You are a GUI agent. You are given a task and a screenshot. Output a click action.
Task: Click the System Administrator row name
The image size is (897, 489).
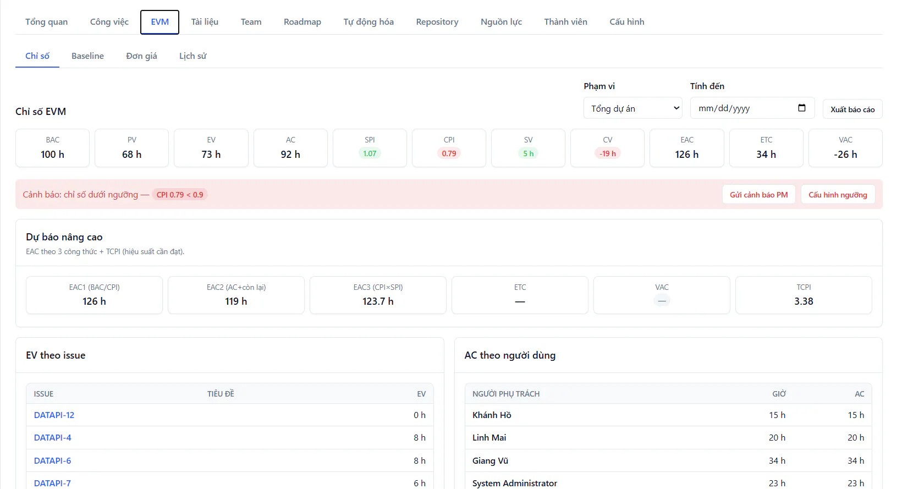(x=515, y=483)
